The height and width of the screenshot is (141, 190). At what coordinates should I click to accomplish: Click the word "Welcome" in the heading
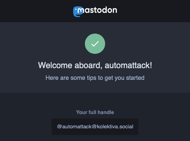[55, 65]
